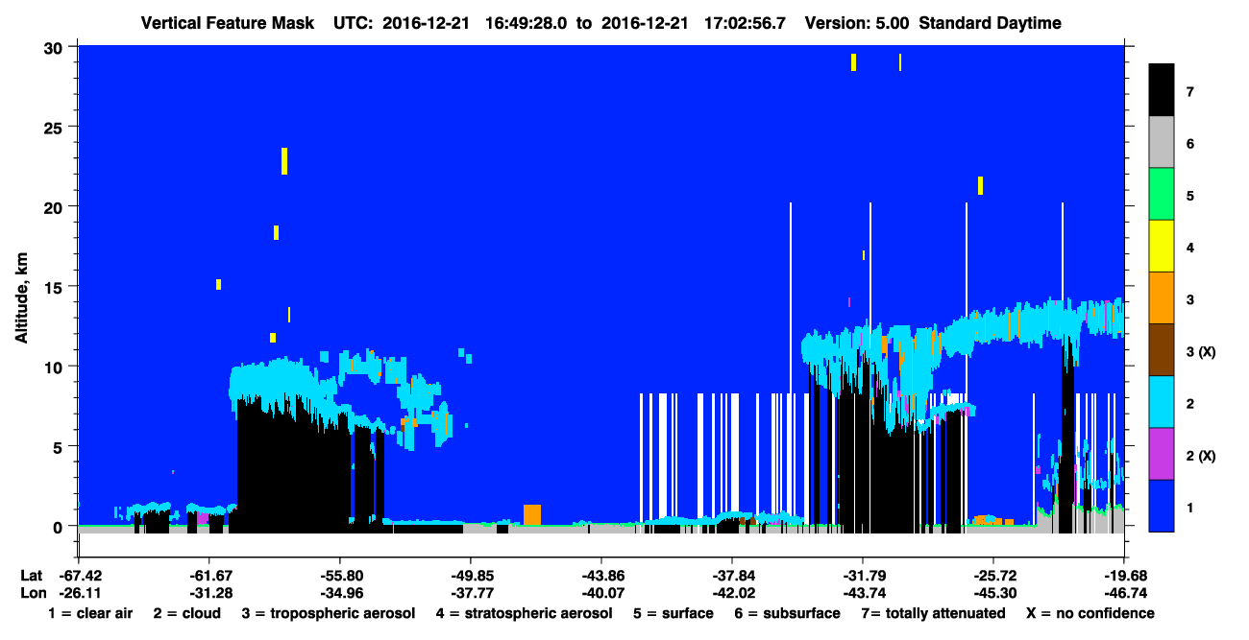
Task: Click the legend text '6 = subsurface'
Action: (788, 613)
